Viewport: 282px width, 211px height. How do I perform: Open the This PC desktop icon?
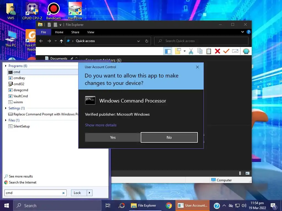[11, 39]
